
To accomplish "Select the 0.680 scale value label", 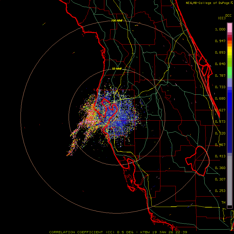I will (x=220, y=99).
